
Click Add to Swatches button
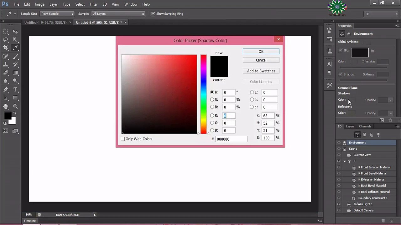261,71
